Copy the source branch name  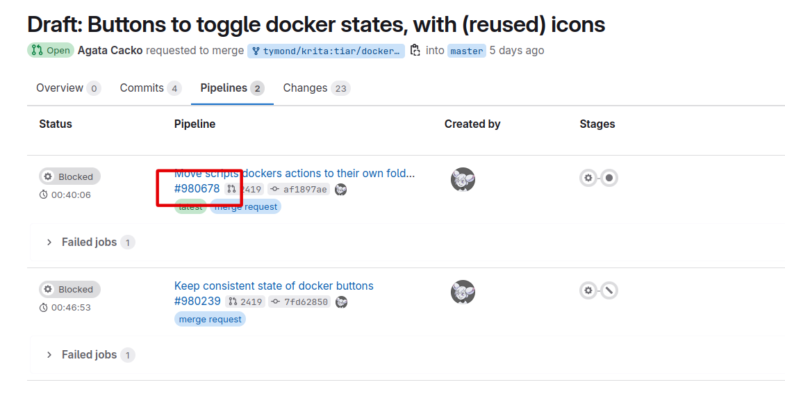415,50
